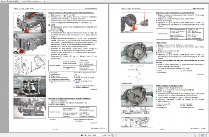Click GST valve assembly photo on left page
The image size is (209, 137).
tap(30, 44)
